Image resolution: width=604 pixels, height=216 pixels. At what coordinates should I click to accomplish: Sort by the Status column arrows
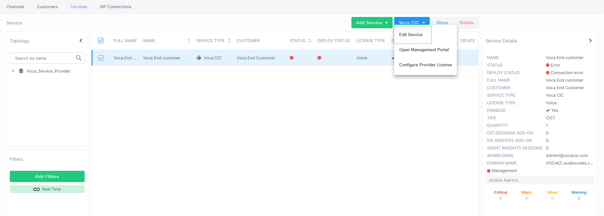click(x=310, y=41)
